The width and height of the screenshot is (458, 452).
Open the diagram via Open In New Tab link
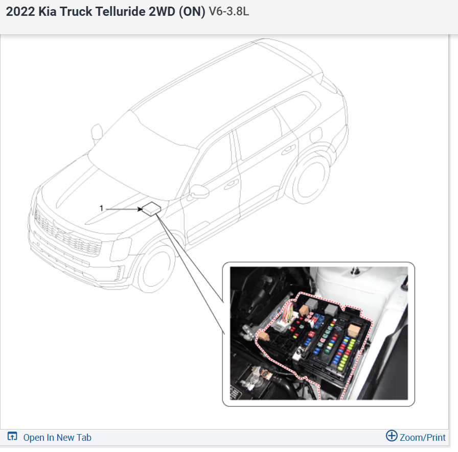(x=57, y=437)
